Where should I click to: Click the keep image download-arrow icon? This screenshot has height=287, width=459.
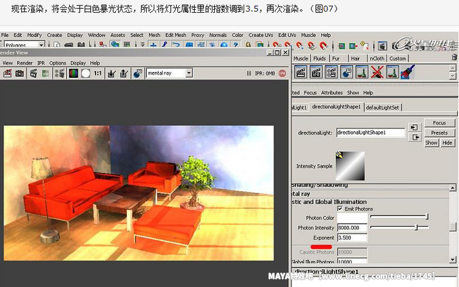pyautogui.click(x=111, y=73)
